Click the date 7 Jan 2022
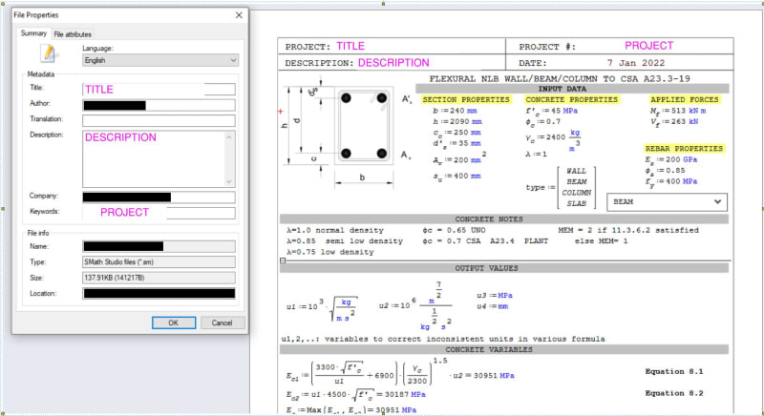The width and height of the screenshot is (764, 416). click(635, 63)
